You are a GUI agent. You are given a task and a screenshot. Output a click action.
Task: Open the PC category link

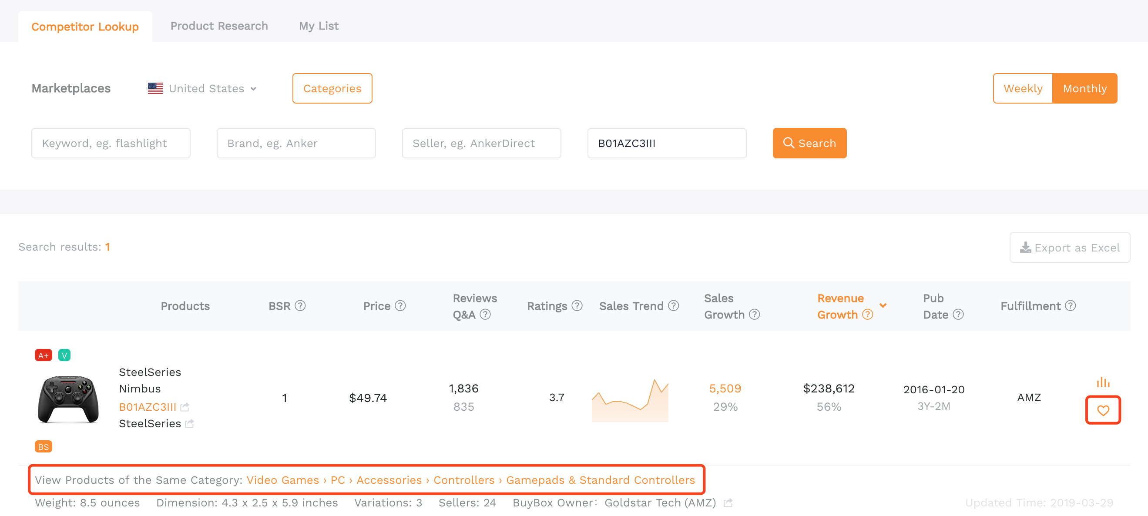[x=337, y=480]
